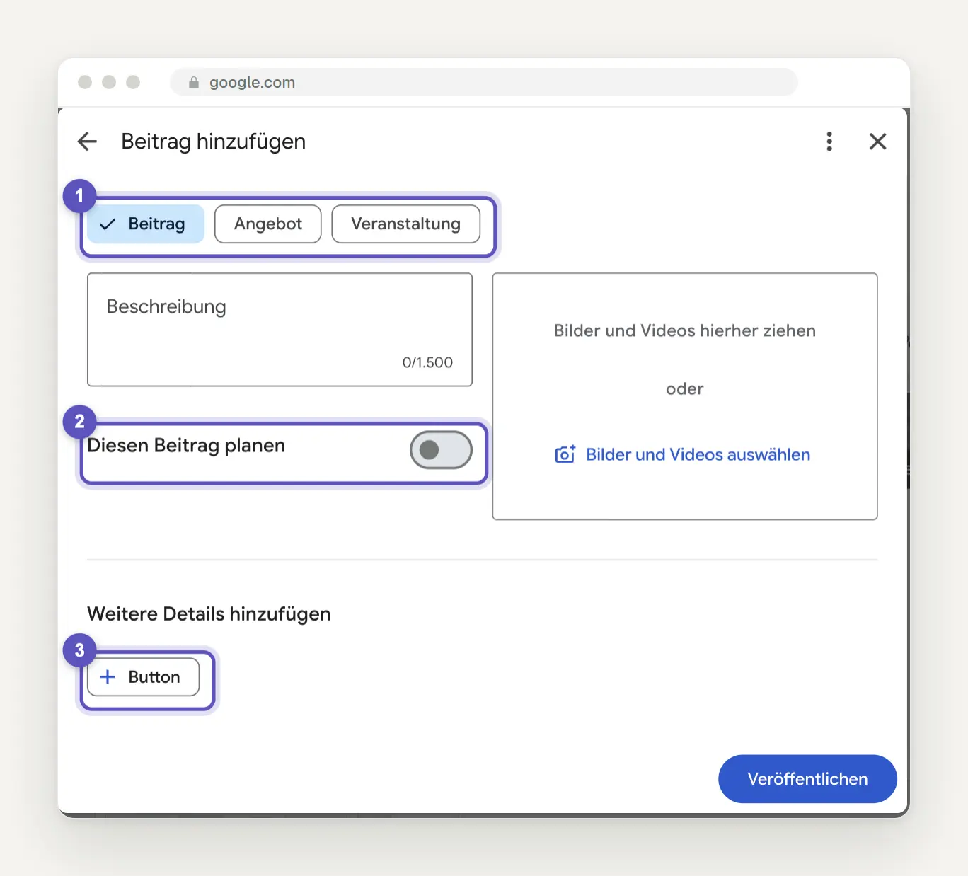Click the Diesen Beitrag planen label
This screenshot has width=968, height=876.
pyautogui.click(x=186, y=446)
